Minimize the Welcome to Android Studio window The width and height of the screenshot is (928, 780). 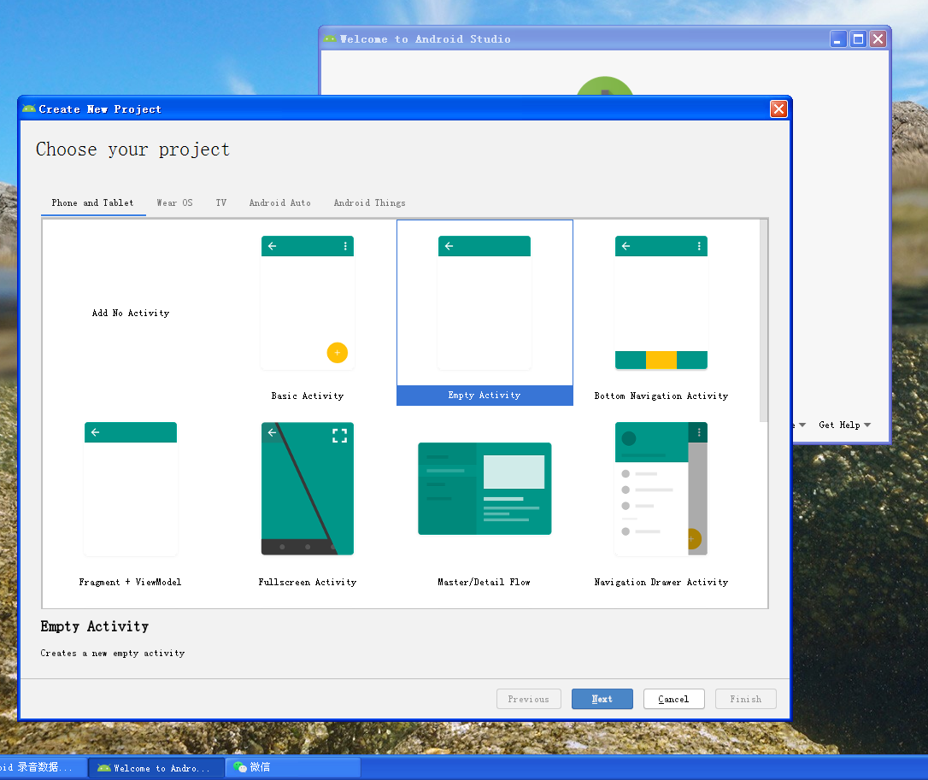[x=838, y=39]
